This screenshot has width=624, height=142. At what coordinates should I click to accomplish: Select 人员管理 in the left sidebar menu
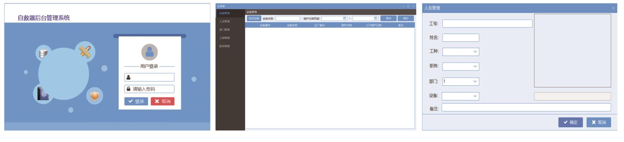coord(224,21)
